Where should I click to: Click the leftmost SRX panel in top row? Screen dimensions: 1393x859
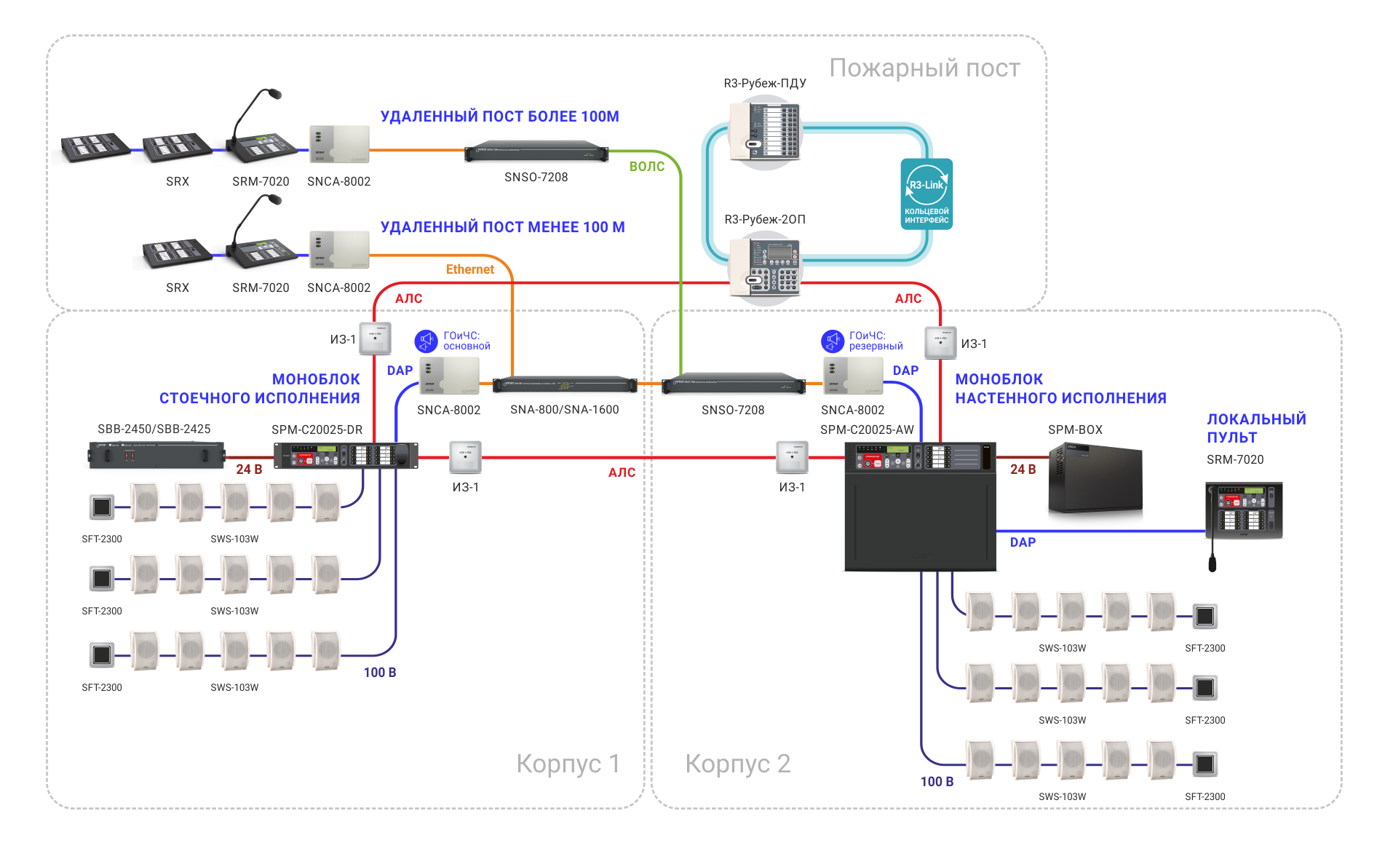coord(95,148)
